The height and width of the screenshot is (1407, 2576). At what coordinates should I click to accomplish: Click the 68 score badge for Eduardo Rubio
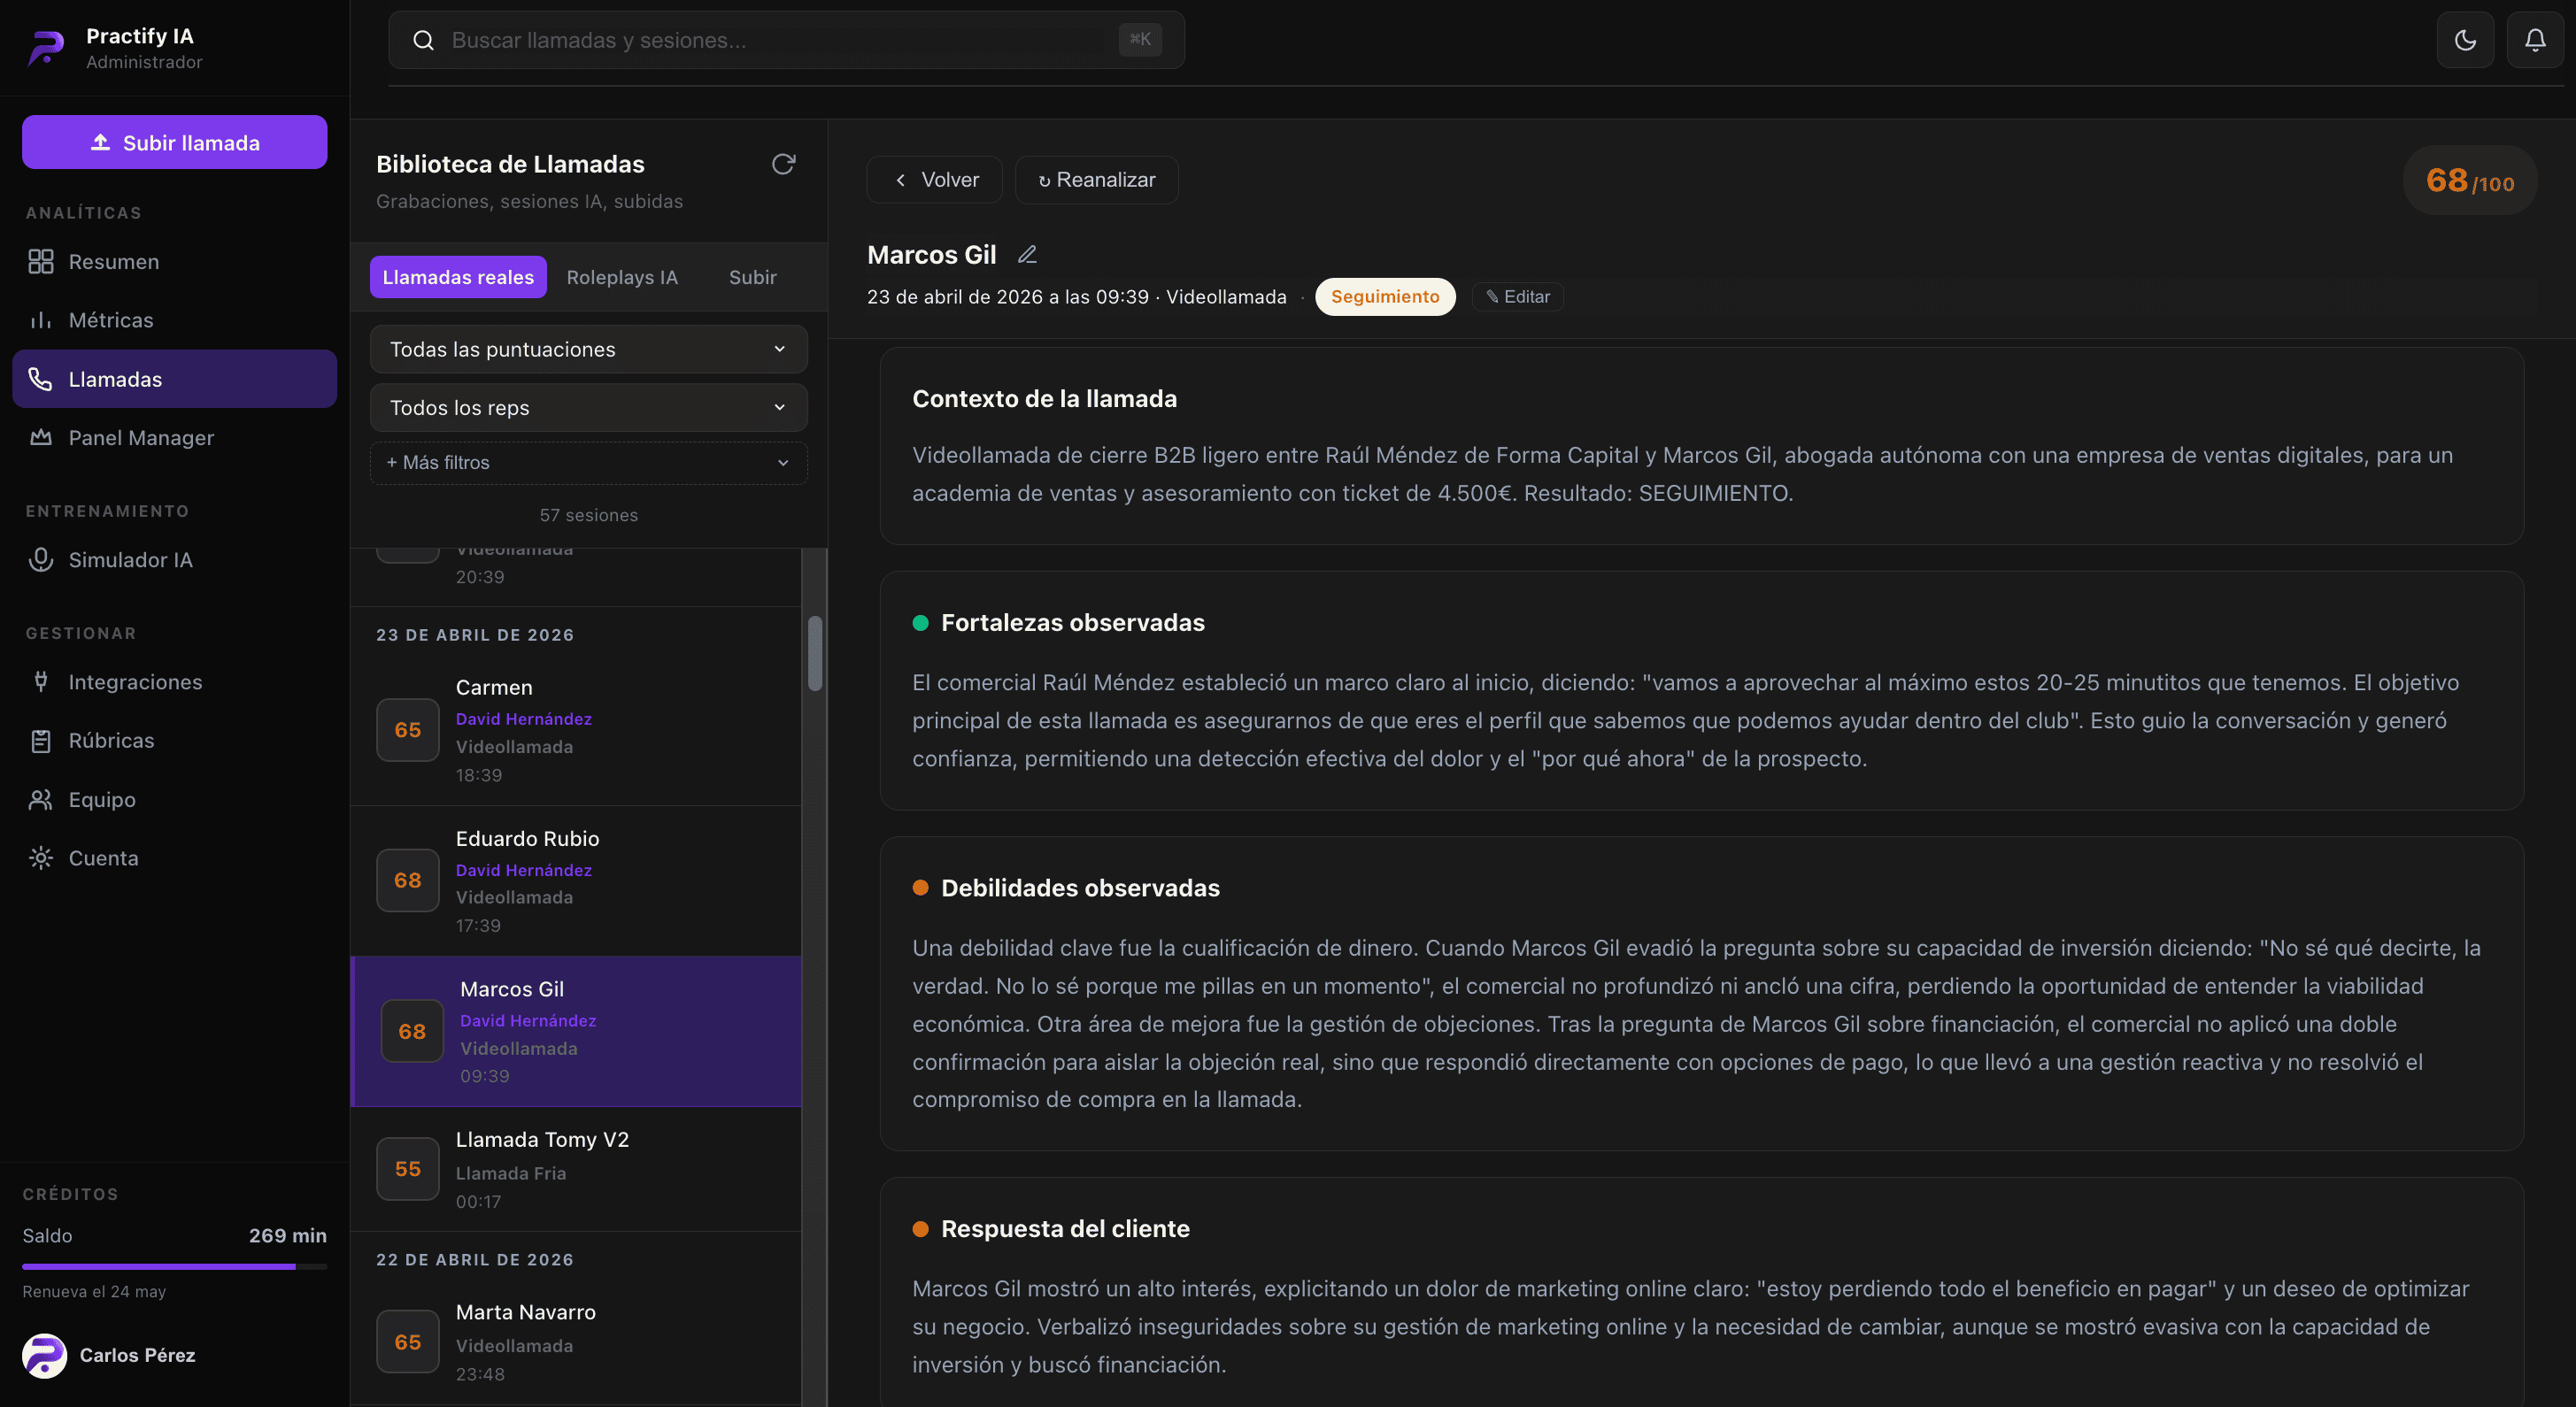pyautogui.click(x=408, y=880)
